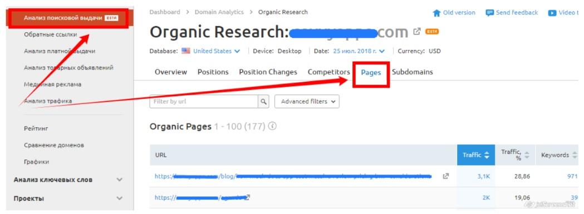Click the URL column header
This screenshot has height=214, width=584.
303,155
